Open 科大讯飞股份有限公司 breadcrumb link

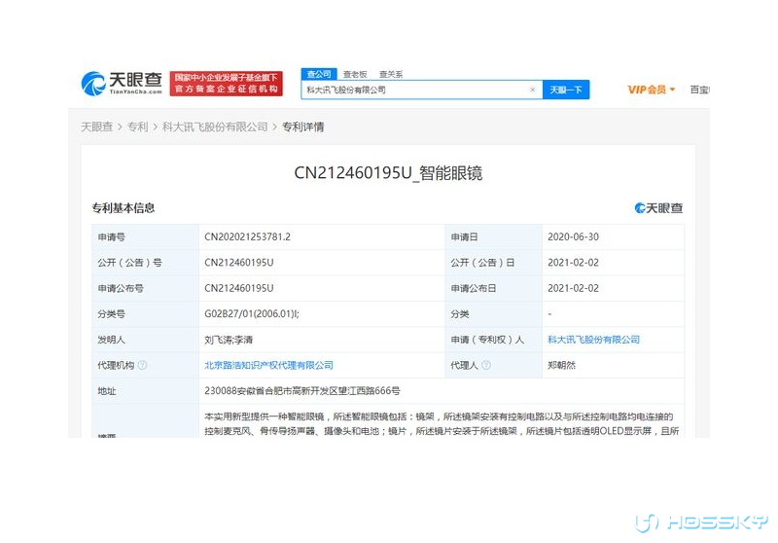(x=215, y=127)
